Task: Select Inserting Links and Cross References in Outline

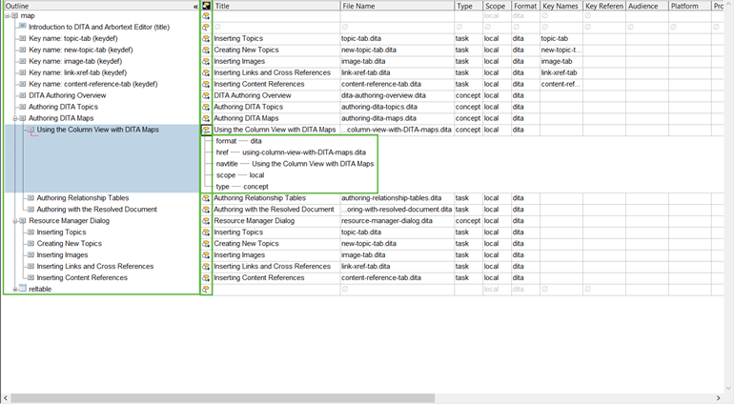Action: (x=95, y=267)
